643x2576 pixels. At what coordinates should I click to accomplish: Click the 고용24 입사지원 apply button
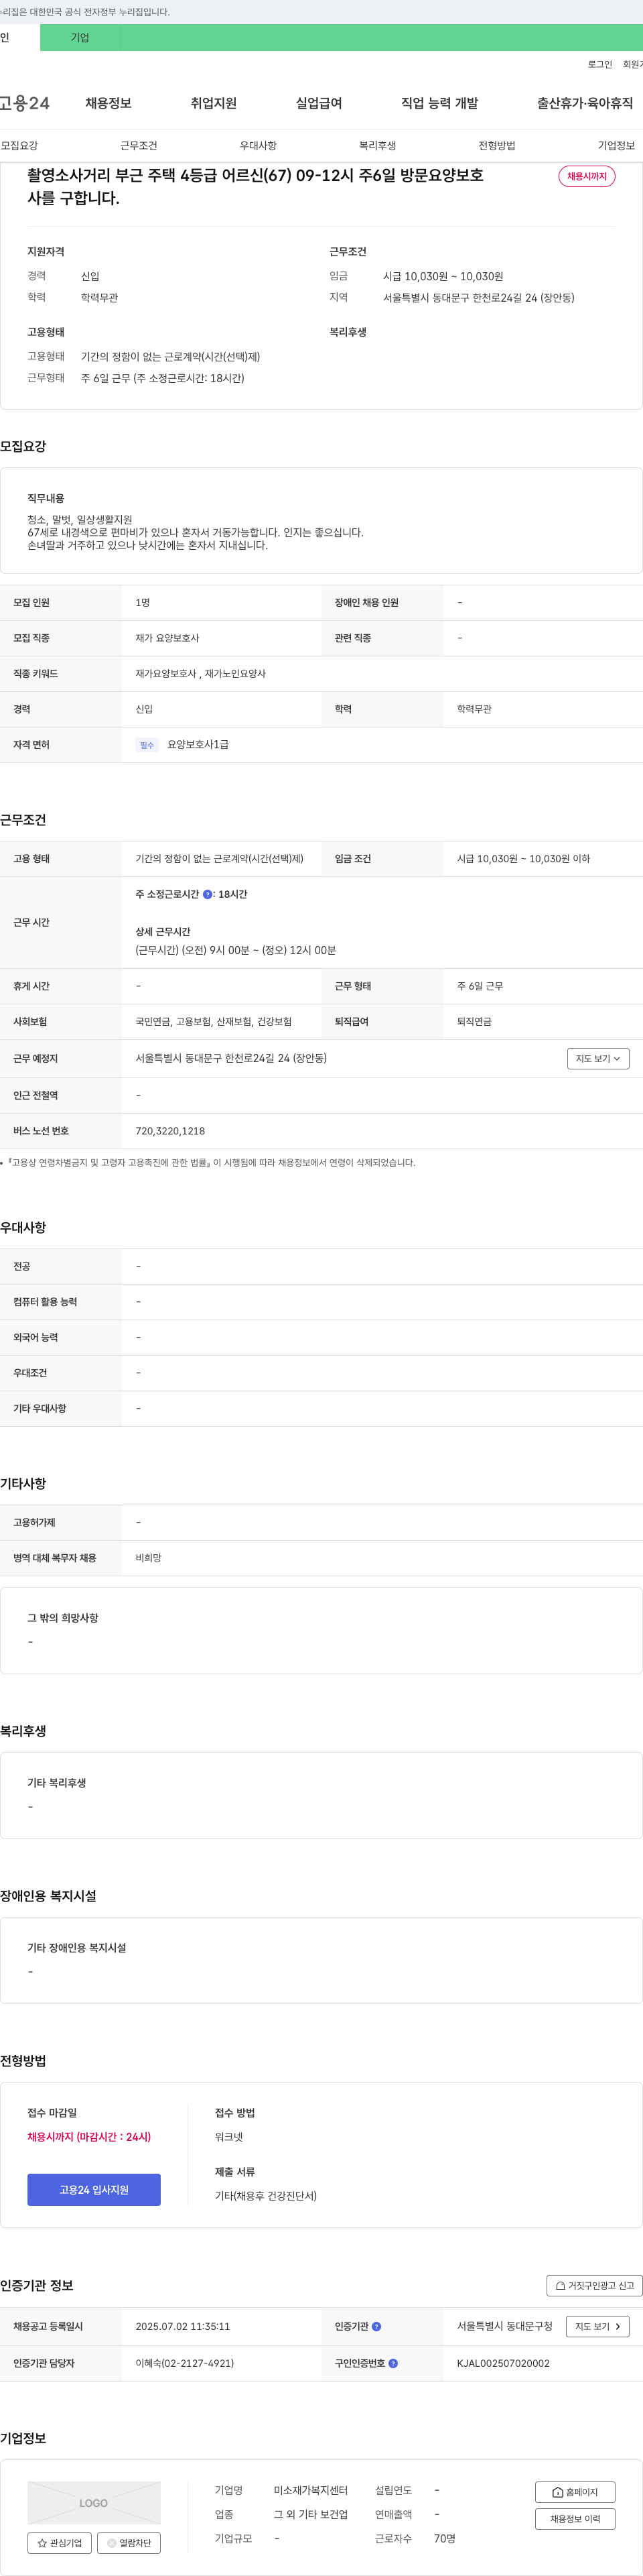tap(94, 2189)
